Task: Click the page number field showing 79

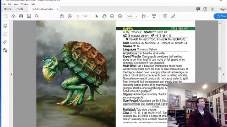Action: [x=78, y=16]
